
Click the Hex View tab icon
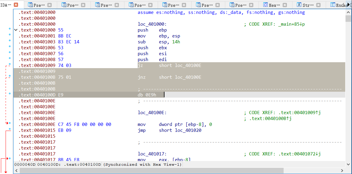point(265,5)
